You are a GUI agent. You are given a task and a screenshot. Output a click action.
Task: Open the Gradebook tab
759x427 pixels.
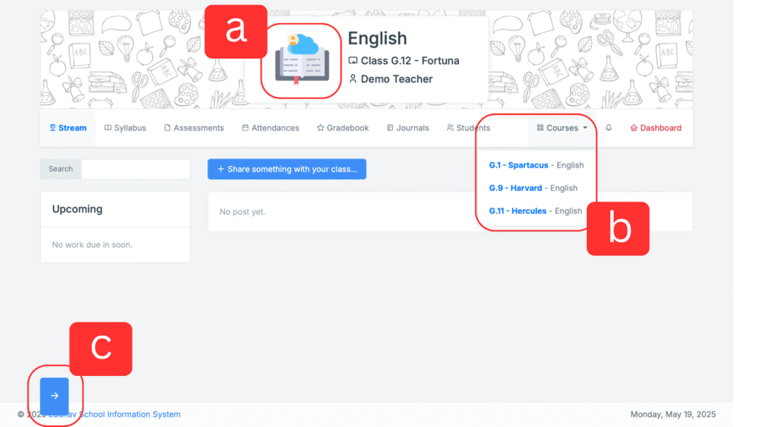[342, 128]
